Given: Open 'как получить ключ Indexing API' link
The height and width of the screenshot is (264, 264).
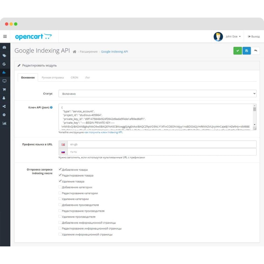Looking at the screenshot, I should pyautogui.click(x=104, y=132).
